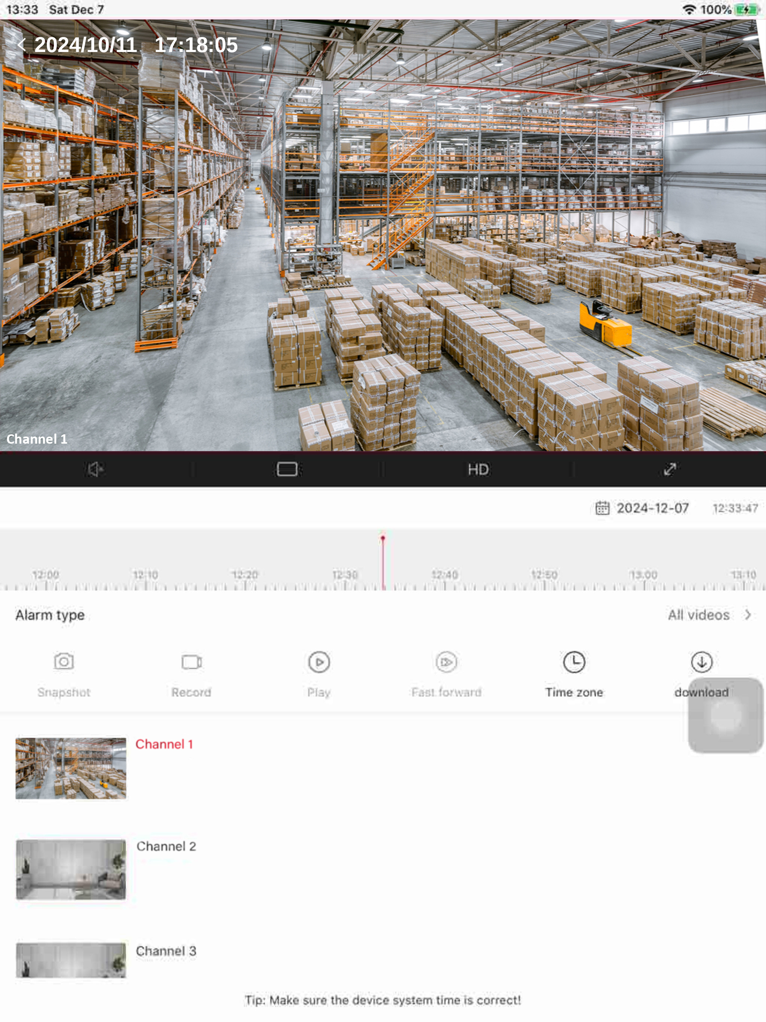Expand video to fullscreen

click(670, 469)
